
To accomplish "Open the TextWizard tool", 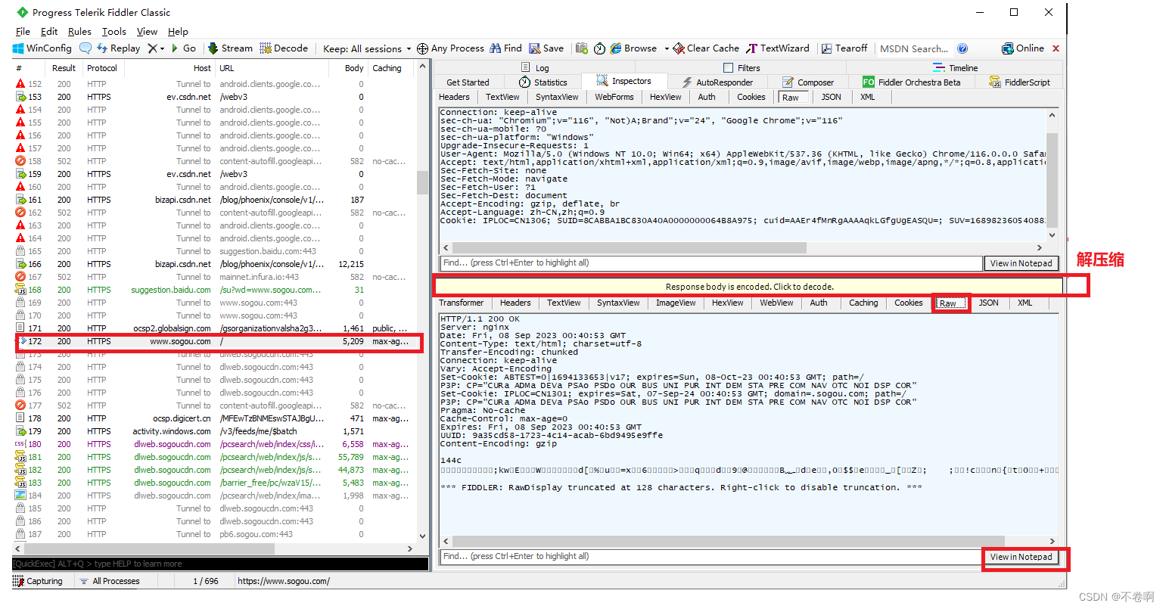I will (x=778, y=48).
